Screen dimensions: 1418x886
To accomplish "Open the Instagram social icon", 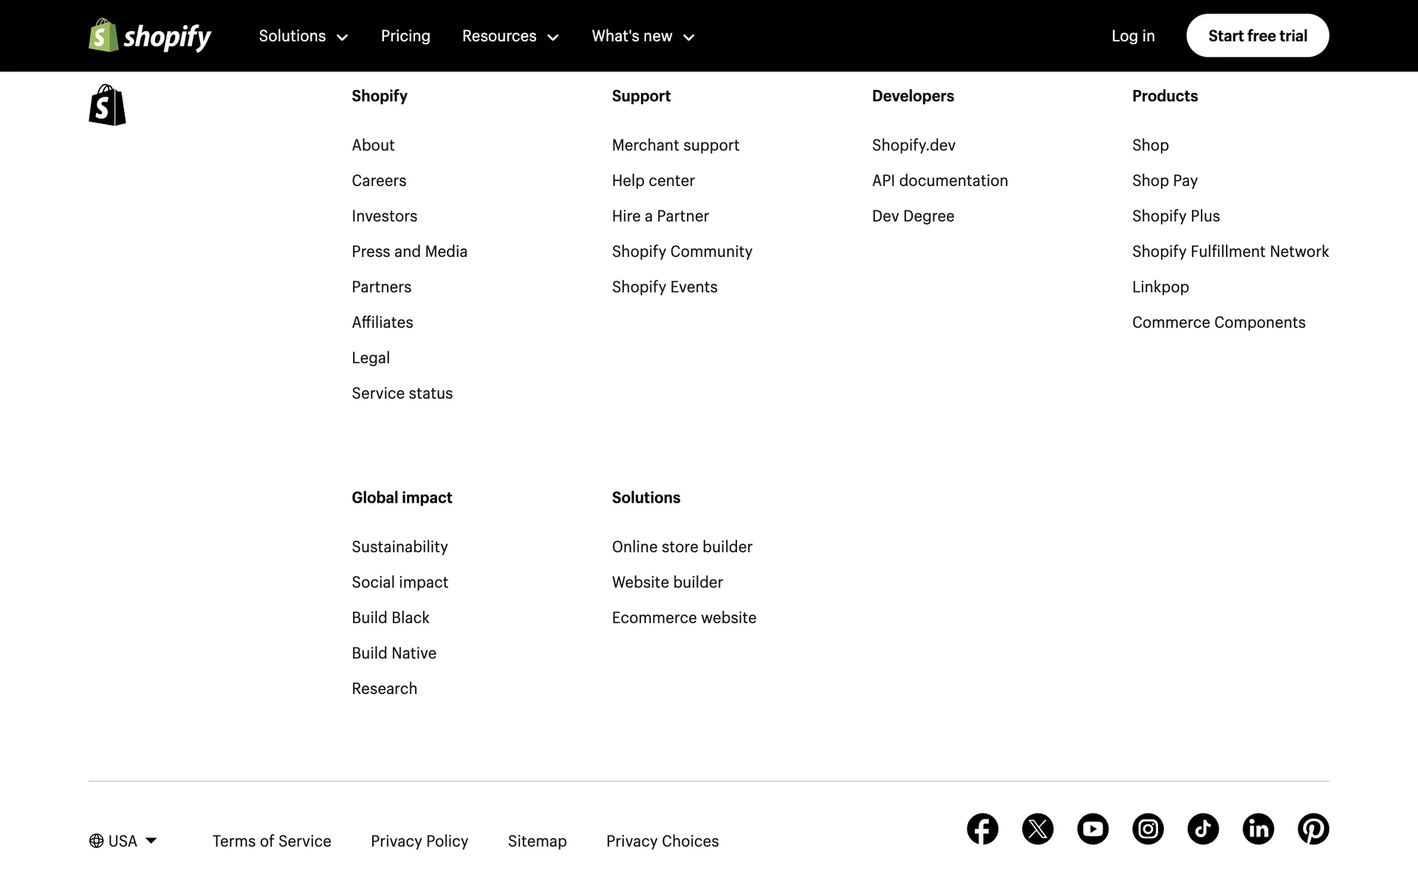I will [x=1148, y=829].
